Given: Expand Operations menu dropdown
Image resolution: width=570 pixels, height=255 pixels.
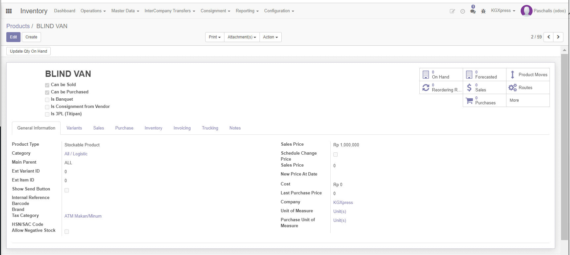Looking at the screenshot, I should [93, 11].
